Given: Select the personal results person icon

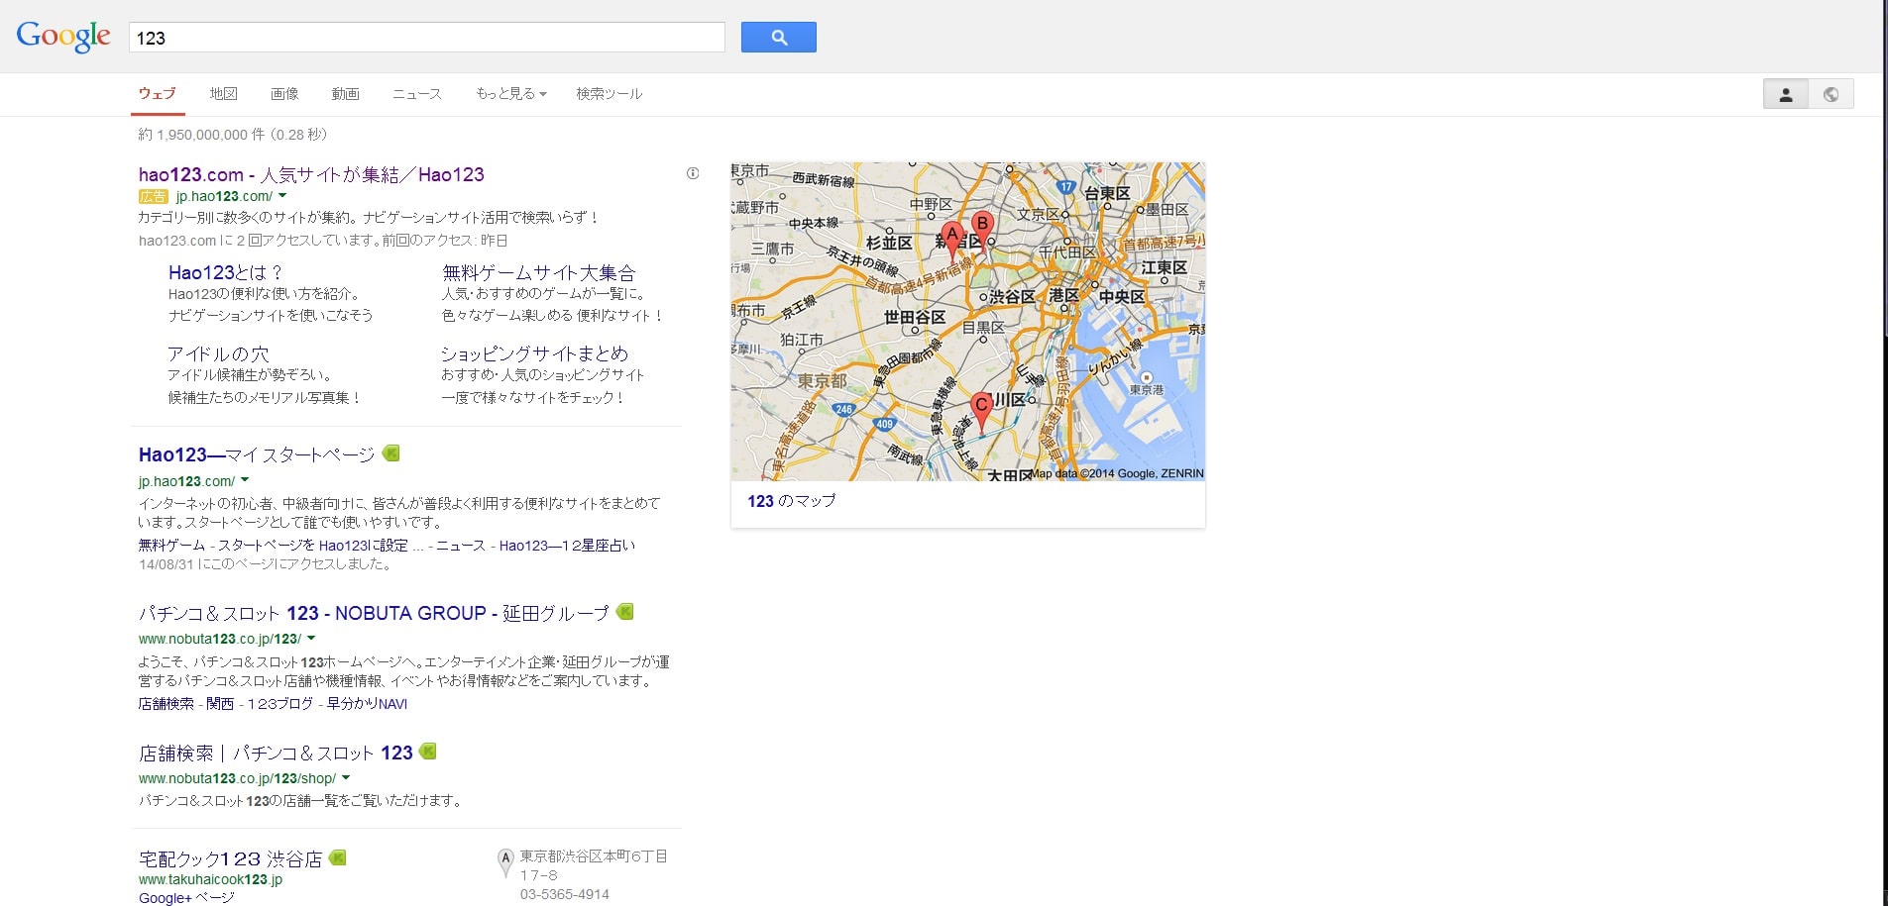Looking at the screenshot, I should click(1786, 94).
